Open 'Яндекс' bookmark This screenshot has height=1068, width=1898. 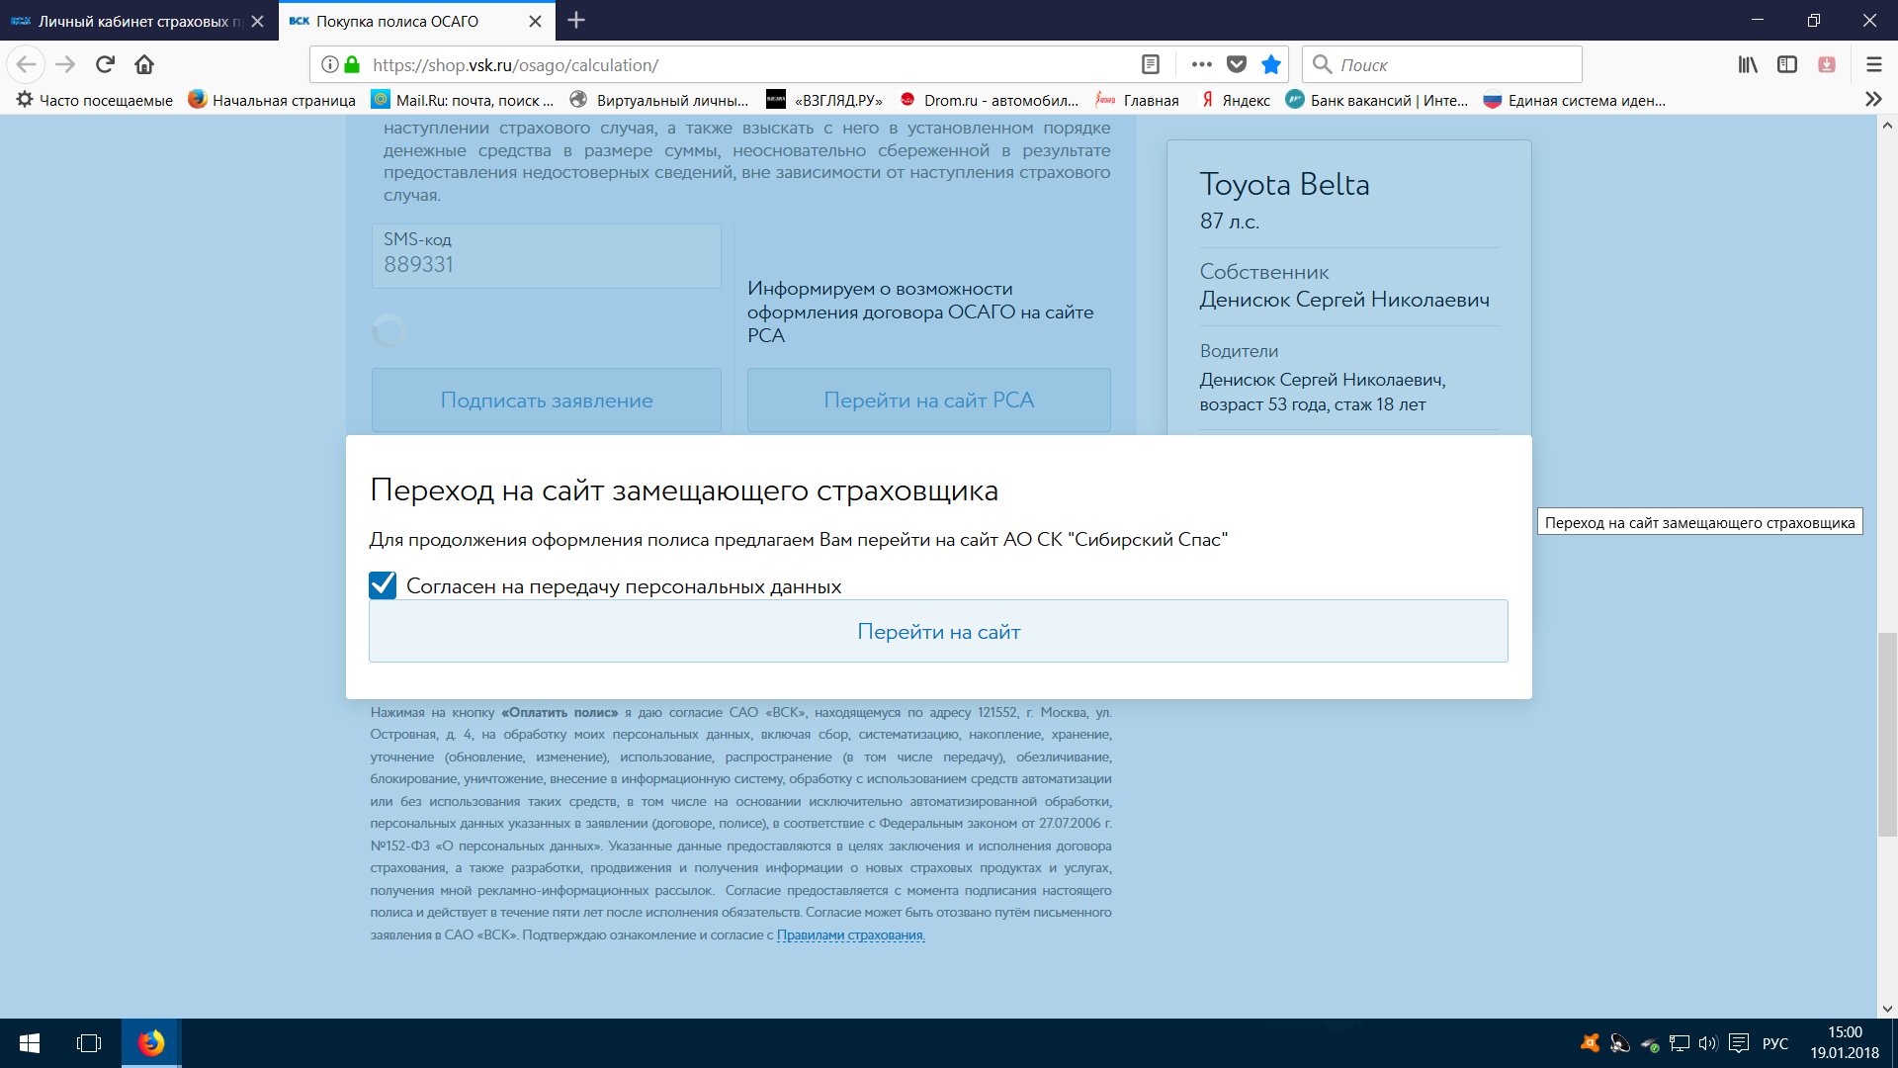click(1236, 100)
